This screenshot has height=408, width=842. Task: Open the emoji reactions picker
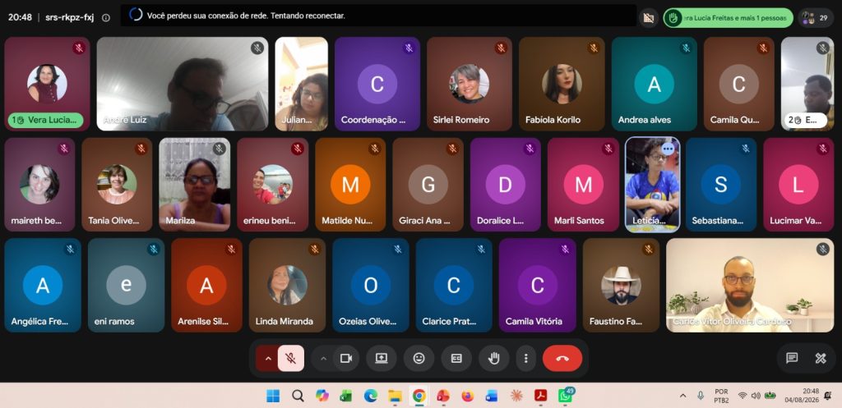419,359
